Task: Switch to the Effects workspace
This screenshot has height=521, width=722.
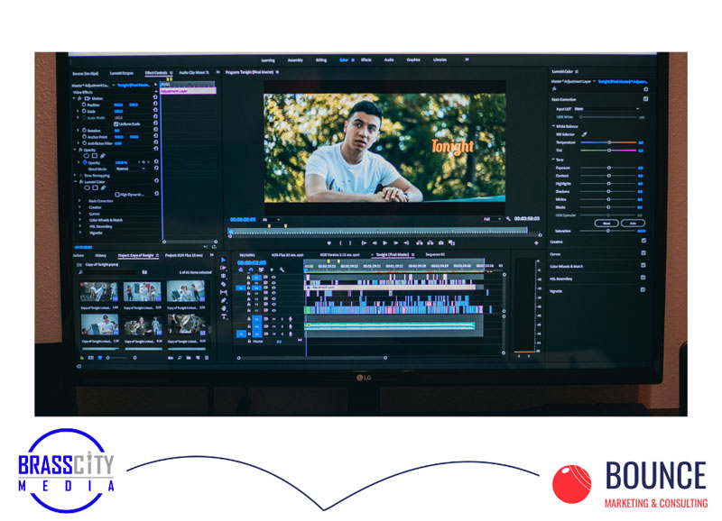Action: (366, 59)
